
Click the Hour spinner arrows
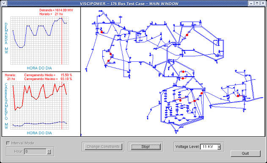[49, 152]
